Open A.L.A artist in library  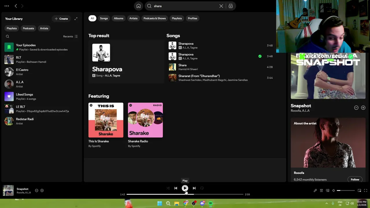(x=42, y=84)
